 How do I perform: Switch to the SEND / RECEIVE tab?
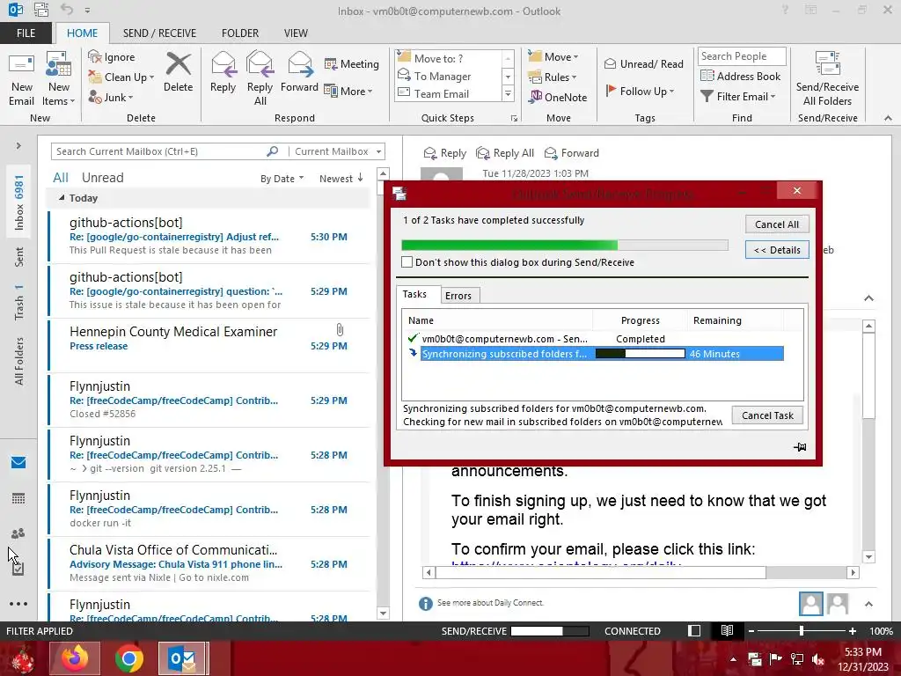tap(159, 33)
